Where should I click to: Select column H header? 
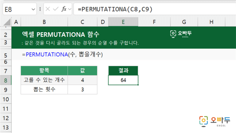(x=211, y=22)
